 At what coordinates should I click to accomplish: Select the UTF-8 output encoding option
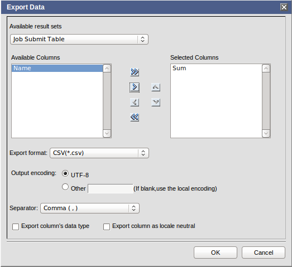(65, 173)
